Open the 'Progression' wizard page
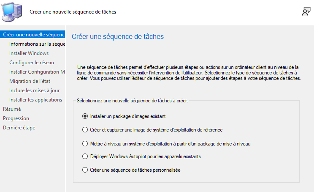This screenshot has height=192, width=314. click(16, 118)
